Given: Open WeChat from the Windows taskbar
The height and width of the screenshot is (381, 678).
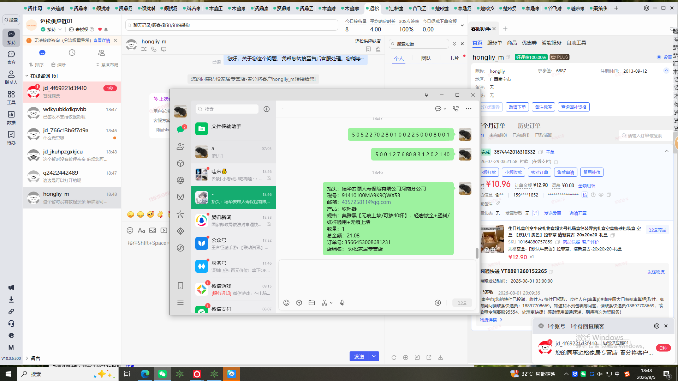Looking at the screenshot, I should tap(162, 374).
